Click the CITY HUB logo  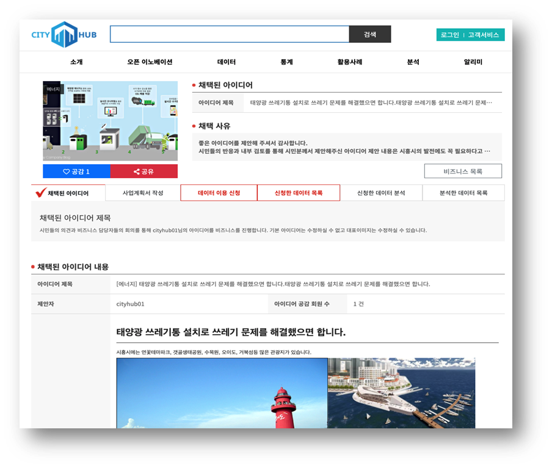pos(64,35)
